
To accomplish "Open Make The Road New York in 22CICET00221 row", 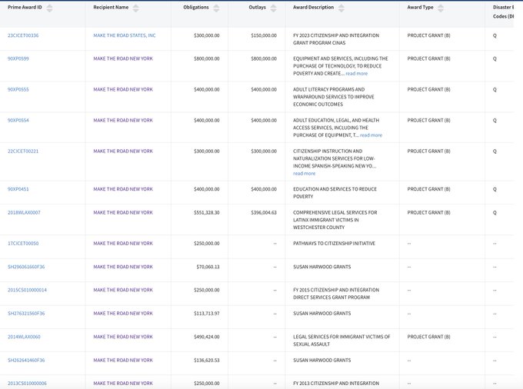I will click(123, 151).
